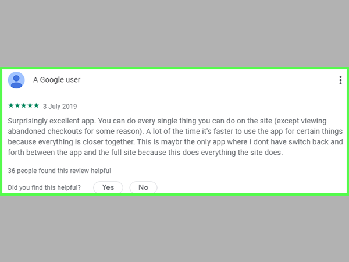Mark the review helpful with Yes
349x262 pixels.
[x=108, y=187]
